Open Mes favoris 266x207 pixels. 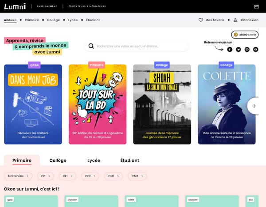click(215, 20)
